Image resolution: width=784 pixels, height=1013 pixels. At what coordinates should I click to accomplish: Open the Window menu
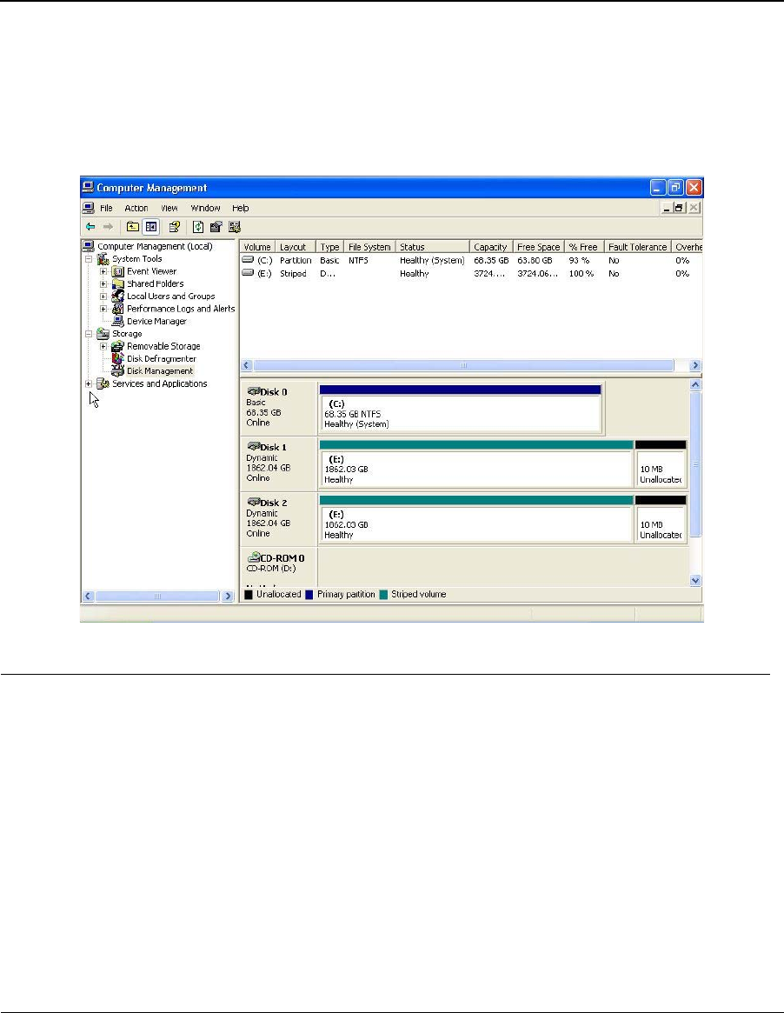click(x=205, y=208)
